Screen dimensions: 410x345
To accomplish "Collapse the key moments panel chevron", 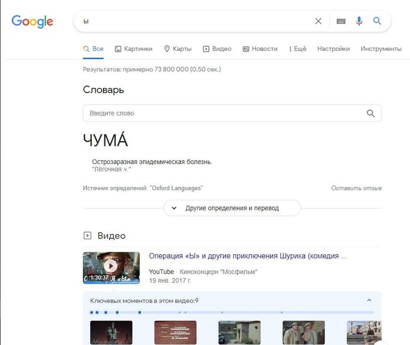I will click(x=369, y=300).
